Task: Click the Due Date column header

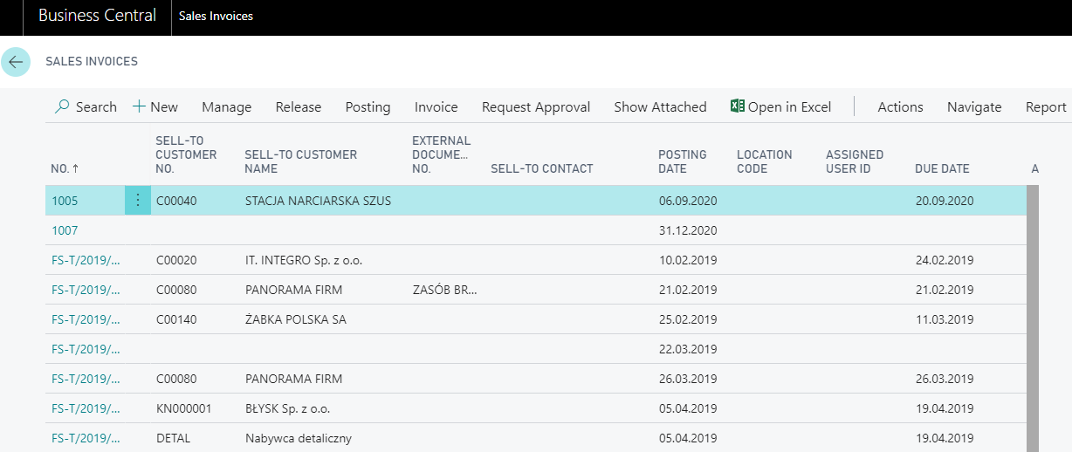Action: pos(942,168)
